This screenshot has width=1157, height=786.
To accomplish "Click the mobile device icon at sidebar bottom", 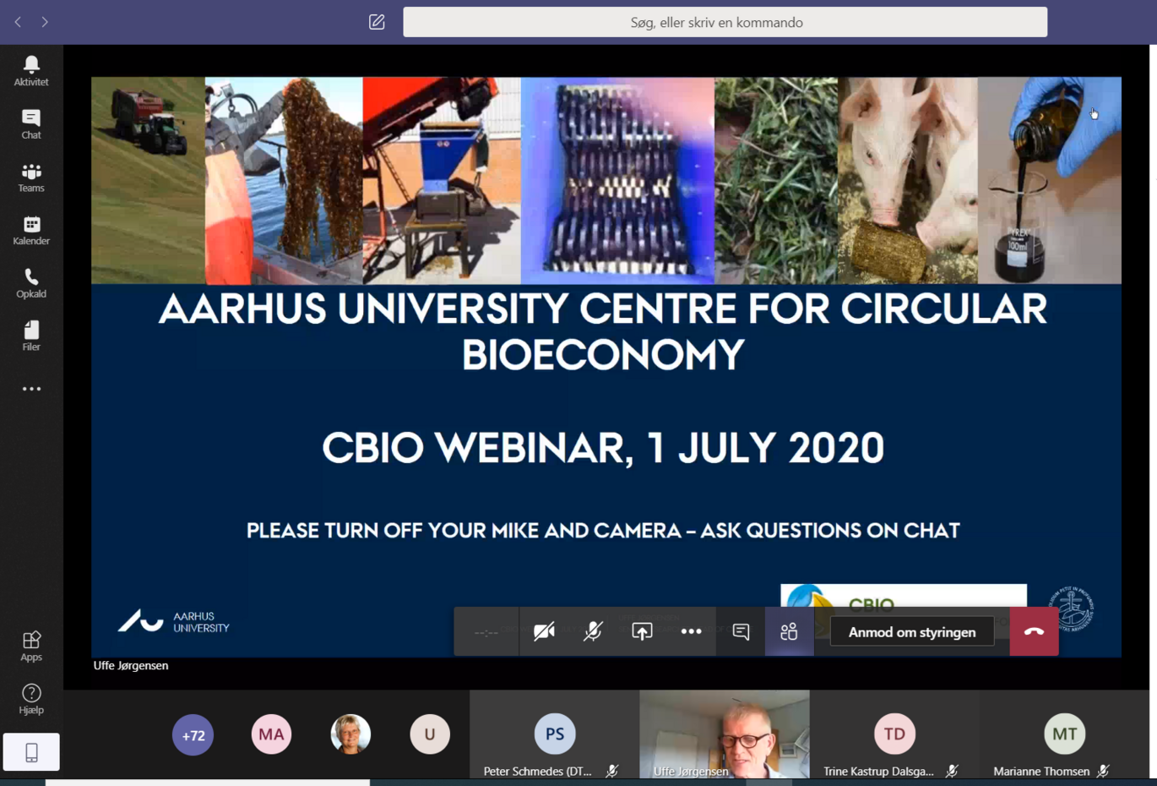I will (x=31, y=752).
